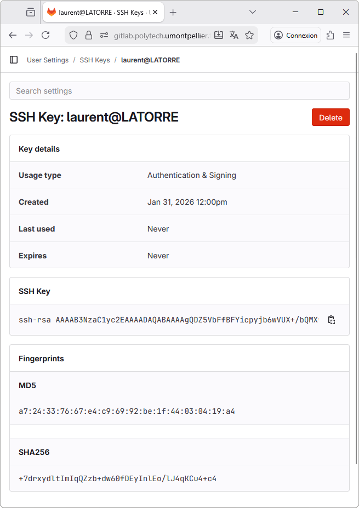Open the site permissions icon in address bar

(104, 35)
